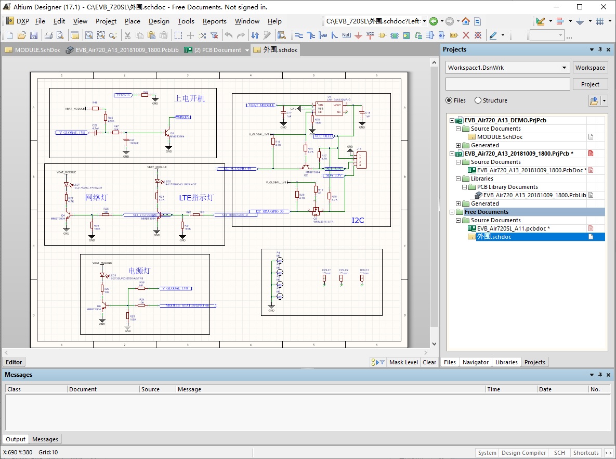This screenshot has width=616, height=459.
Task: Place a net label
Action: 346,35
